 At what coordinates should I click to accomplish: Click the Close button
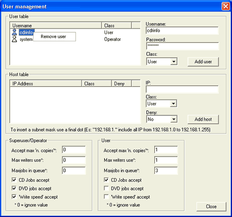211,207
